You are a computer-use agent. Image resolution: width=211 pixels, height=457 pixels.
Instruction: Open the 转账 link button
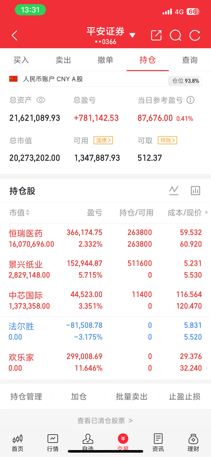click(167, 140)
